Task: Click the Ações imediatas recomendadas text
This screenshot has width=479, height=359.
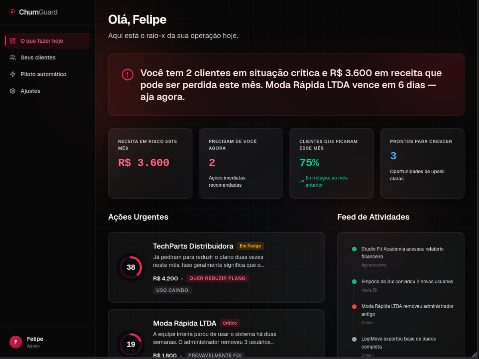Action: point(227,181)
